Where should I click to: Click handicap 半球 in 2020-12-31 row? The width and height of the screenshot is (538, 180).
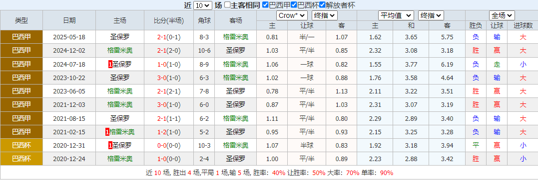307,146
